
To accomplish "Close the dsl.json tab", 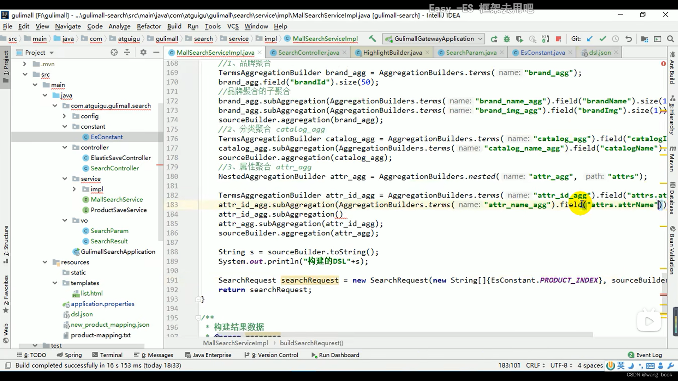I will 616,52.
